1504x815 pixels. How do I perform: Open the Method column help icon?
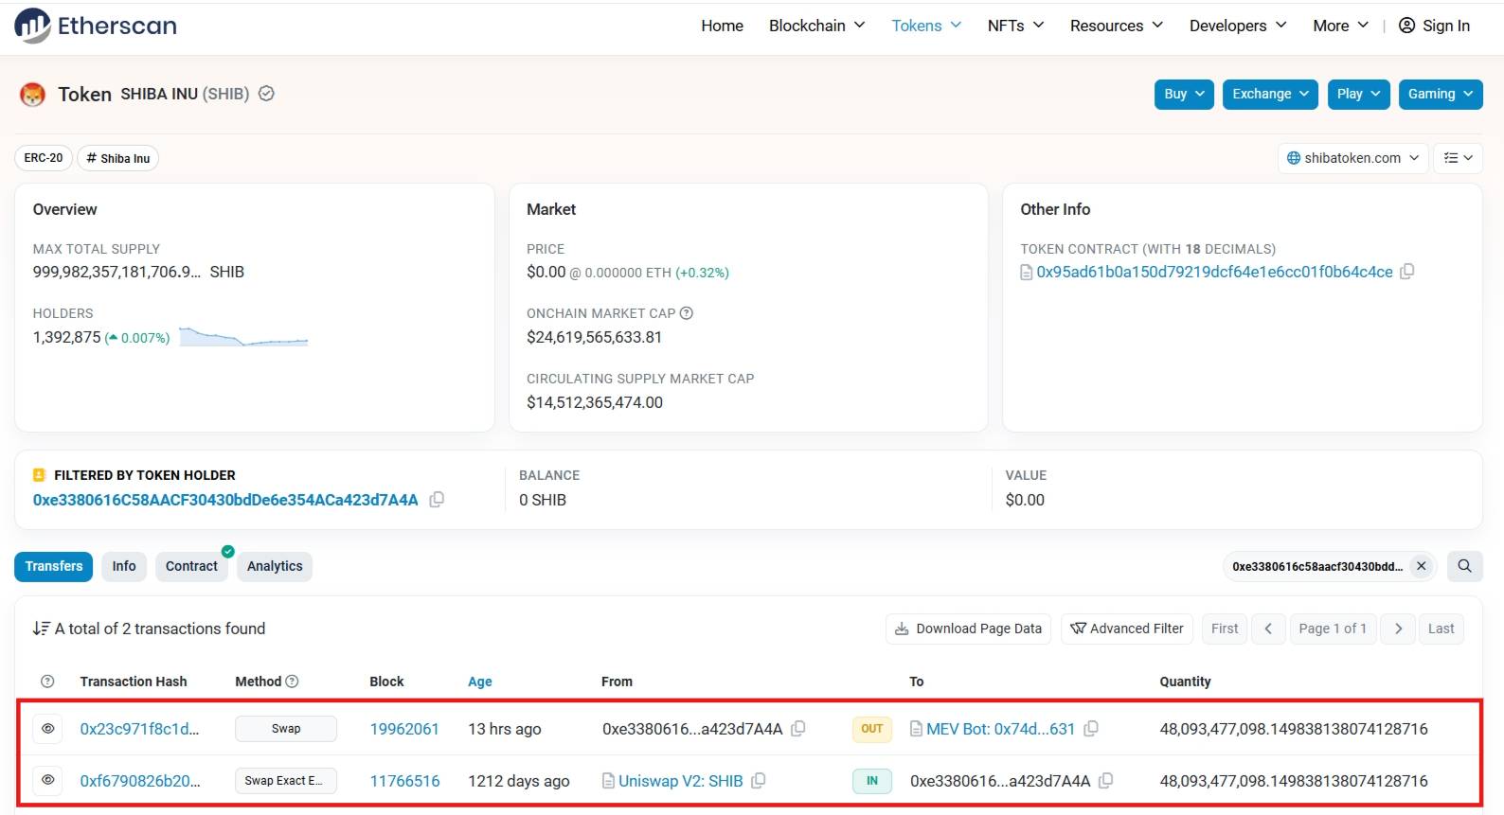click(x=292, y=682)
